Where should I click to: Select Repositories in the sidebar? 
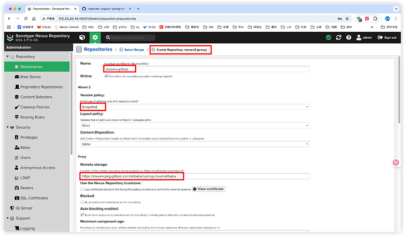pos(36,66)
